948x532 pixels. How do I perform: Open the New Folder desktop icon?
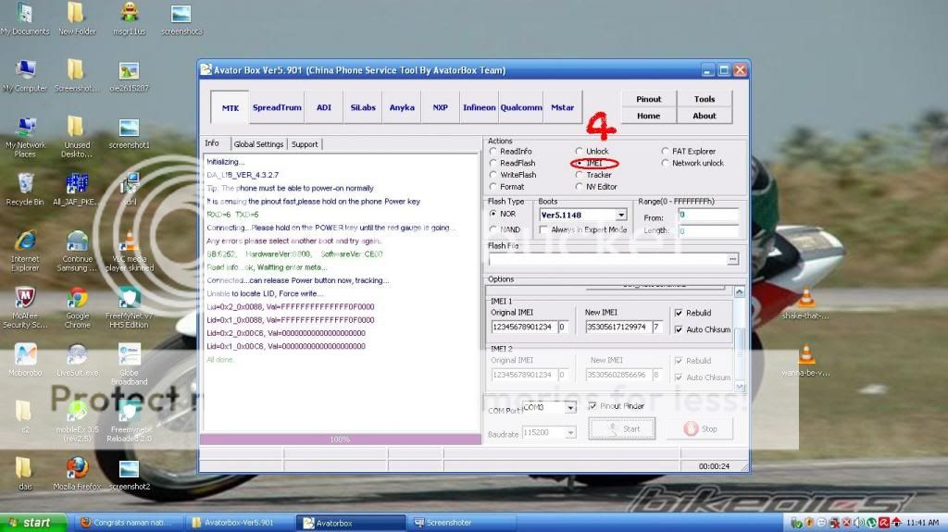click(77, 19)
